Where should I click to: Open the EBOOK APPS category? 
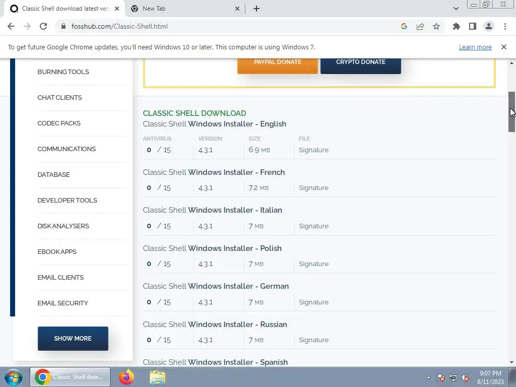pyautogui.click(x=57, y=251)
